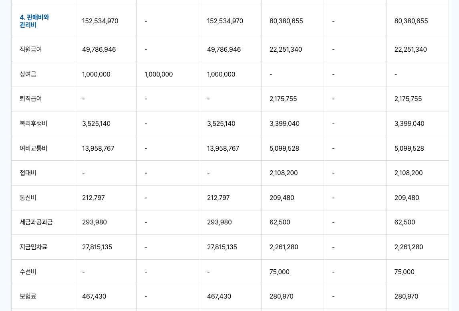This screenshot has height=311, width=459.
Task: Select the rightmost 2,175,755 in 퇴직급여 row
Action: [408, 99]
